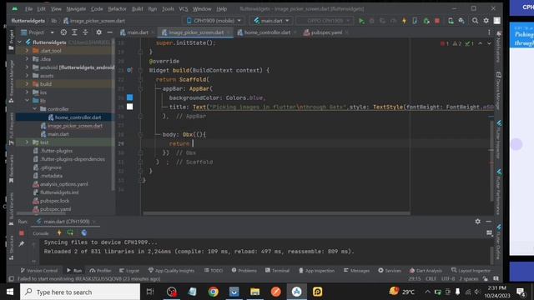Collapse the controller folder
This screenshot has height=300, width=534.
[35, 109]
